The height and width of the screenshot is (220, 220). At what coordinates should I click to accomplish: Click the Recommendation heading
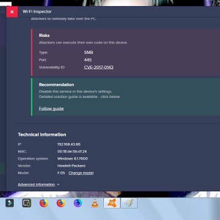coord(56,85)
